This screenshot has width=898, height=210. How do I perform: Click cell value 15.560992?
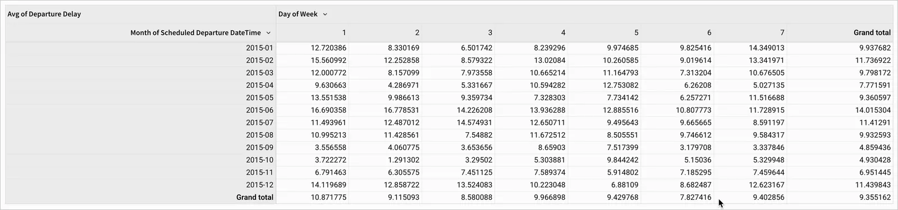point(328,60)
